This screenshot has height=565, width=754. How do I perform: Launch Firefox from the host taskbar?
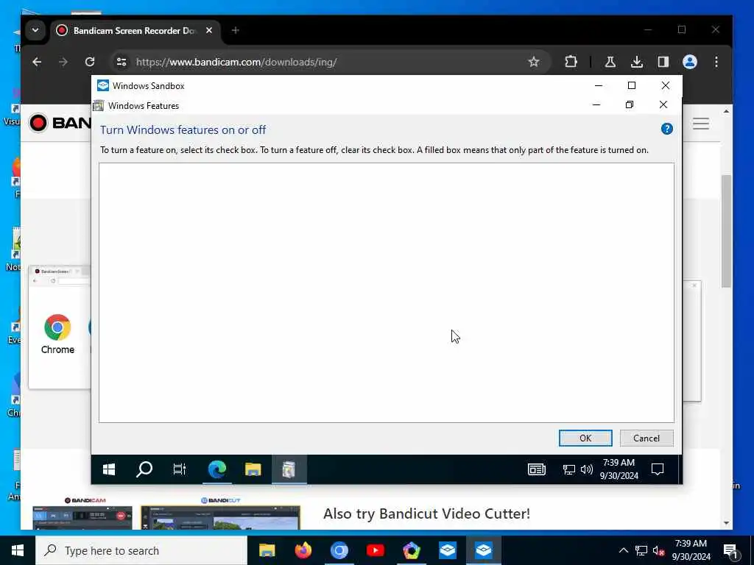point(303,550)
